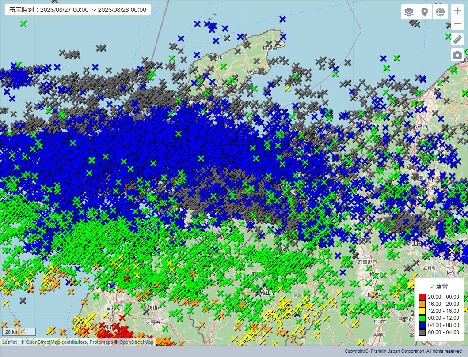This screenshot has width=468, height=357.
Task: Open the map layers control
Action: point(409,12)
